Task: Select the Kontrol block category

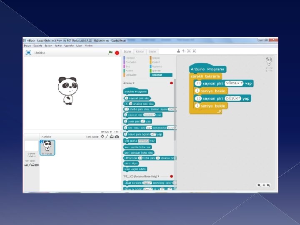Action: pyautogui.click(x=155, y=62)
